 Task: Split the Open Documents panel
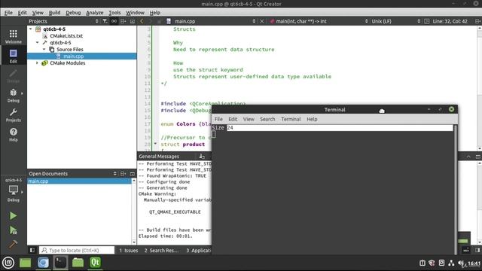coord(123,174)
